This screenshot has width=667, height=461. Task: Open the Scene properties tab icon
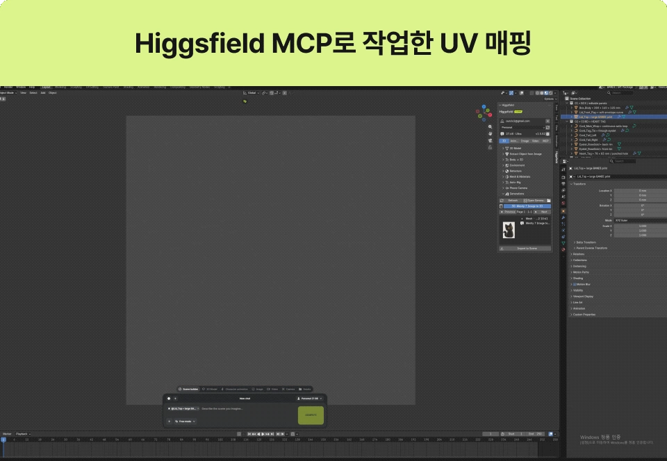563,196
